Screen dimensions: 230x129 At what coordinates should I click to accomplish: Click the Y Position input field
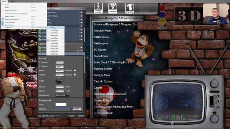(60, 66)
